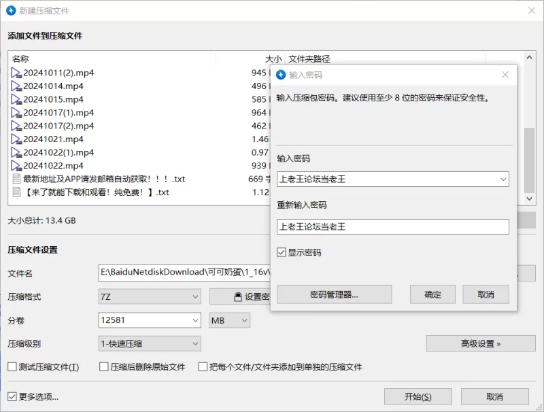
Task: Click the video icon of 20241015.mp4
Action: coord(16,99)
